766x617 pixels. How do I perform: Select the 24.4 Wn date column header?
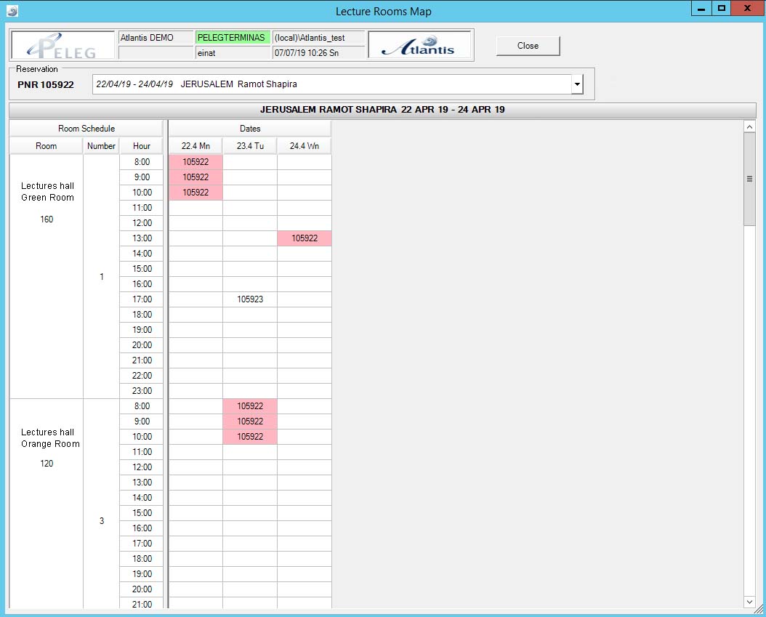pos(304,146)
